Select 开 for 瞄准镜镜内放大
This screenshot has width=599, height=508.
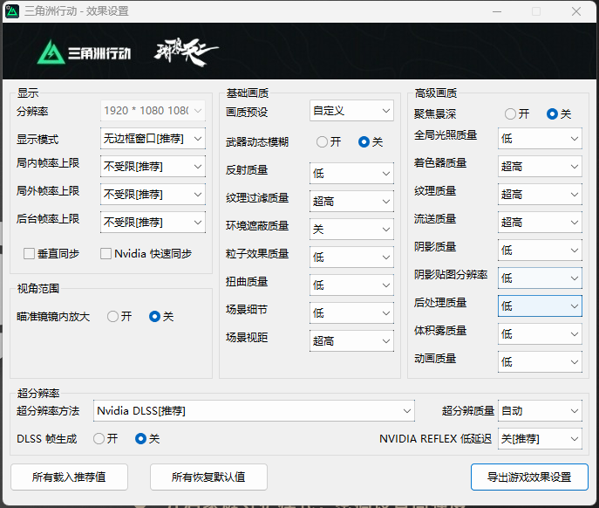(x=113, y=317)
